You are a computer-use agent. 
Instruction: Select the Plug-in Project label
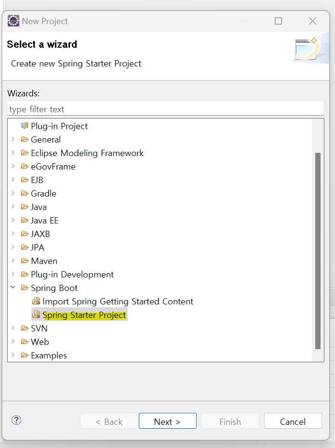(x=59, y=126)
